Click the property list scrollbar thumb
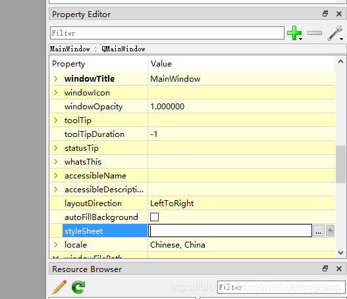The height and width of the screenshot is (299, 347). [x=340, y=164]
